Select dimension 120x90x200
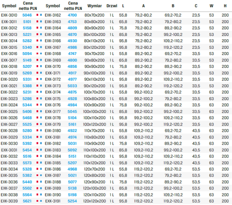Viewport: 232px width, 205px height. tap(94, 182)
